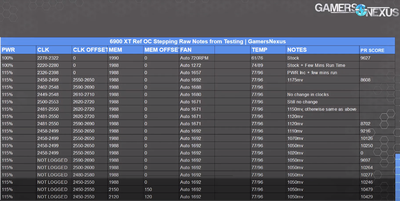
Task: Select the note 1110mv
Action: click(295, 131)
